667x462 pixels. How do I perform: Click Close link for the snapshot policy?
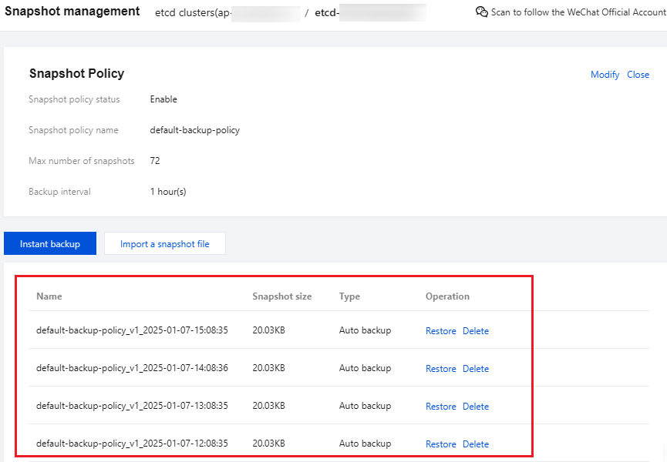638,75
